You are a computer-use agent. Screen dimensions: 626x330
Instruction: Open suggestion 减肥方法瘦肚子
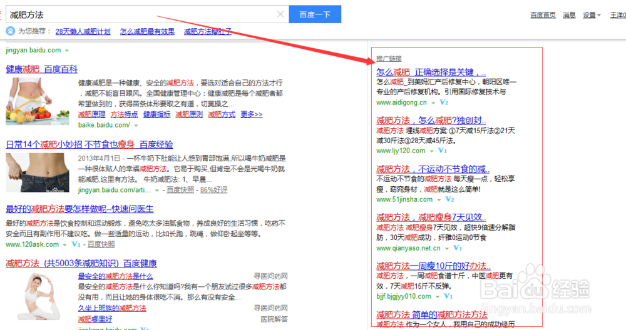[208, 31]
